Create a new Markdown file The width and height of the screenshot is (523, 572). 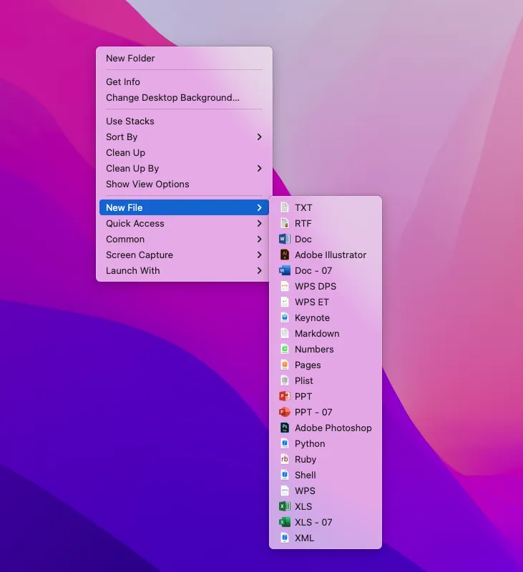[x=326, y=333]
